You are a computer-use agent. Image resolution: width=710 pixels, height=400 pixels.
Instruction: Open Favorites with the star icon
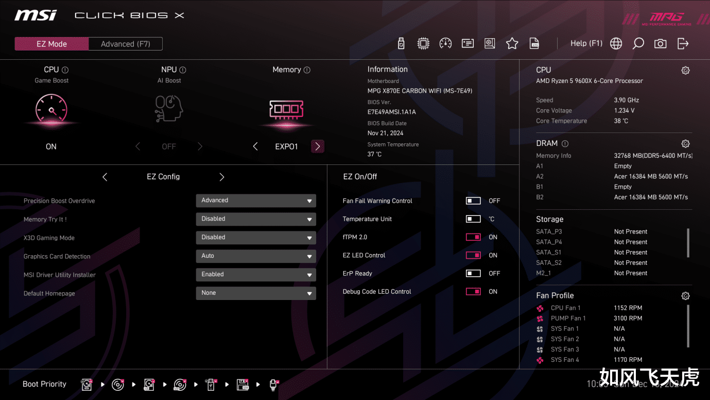[x=512, y=44]
